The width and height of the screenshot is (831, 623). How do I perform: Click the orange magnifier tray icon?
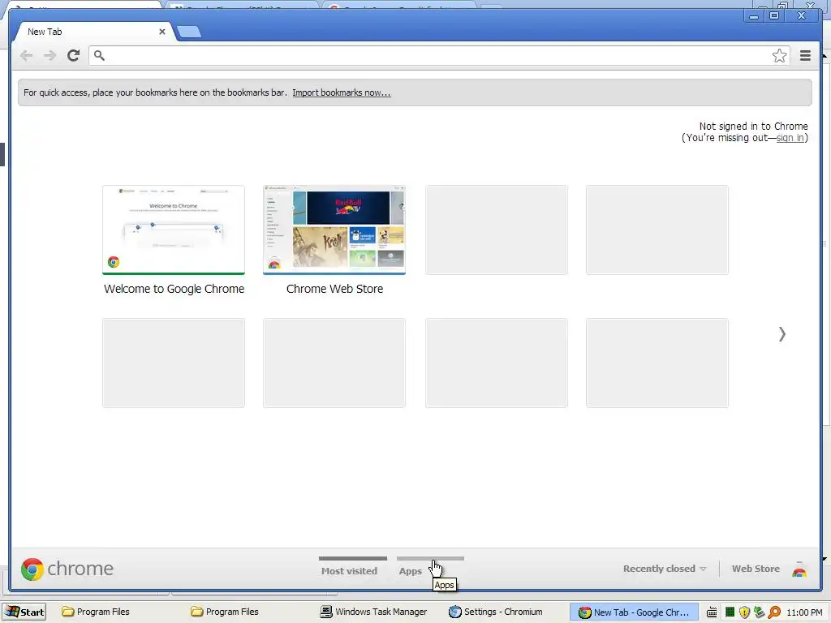(774, 612)
